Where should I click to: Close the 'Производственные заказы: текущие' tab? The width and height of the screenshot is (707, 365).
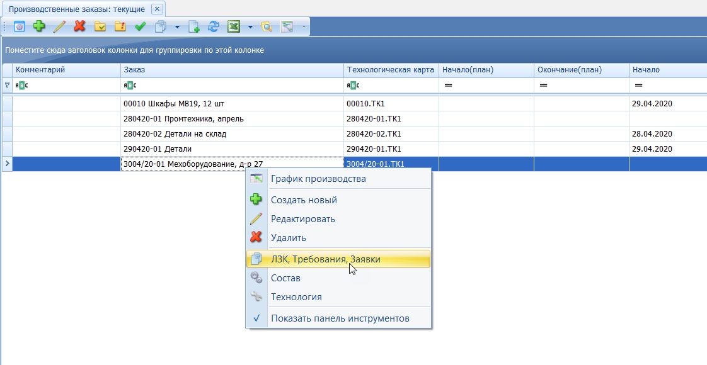click(x=157, y=9)
